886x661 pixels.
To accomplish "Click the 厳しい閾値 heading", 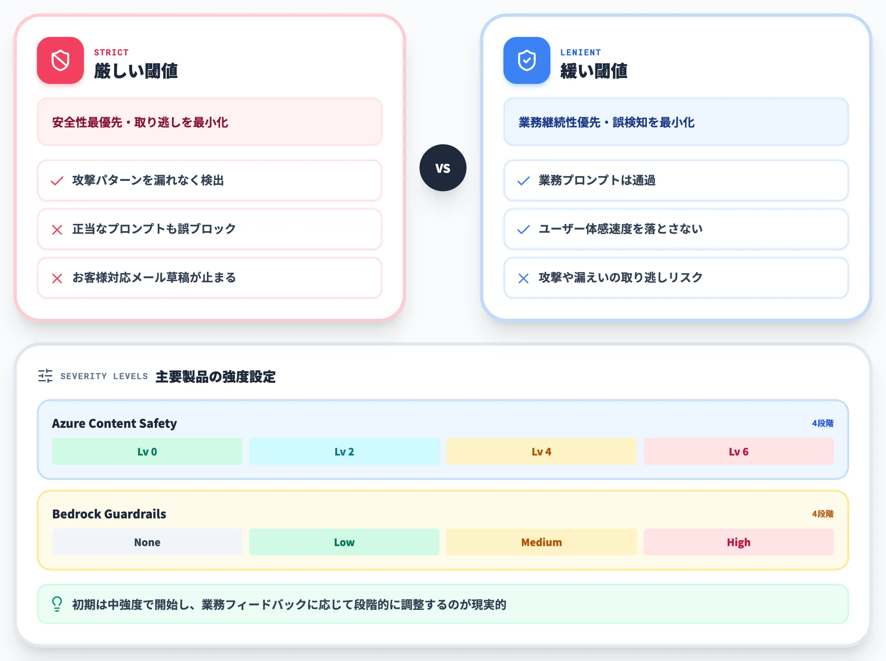I will [x=136, y=71].
